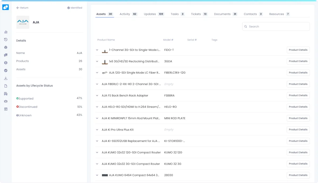Expand the AJA KUMO 32x32 12G-SDI row
Viewport: 318px width, 183px height.
[x=97, y=152]
